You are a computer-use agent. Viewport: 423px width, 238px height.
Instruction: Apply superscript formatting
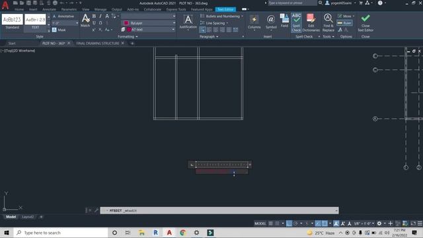94,30
